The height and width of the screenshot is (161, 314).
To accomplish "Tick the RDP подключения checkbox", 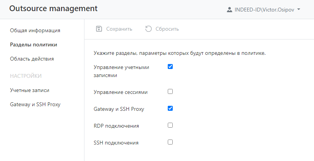I will [x=170, y=125].
